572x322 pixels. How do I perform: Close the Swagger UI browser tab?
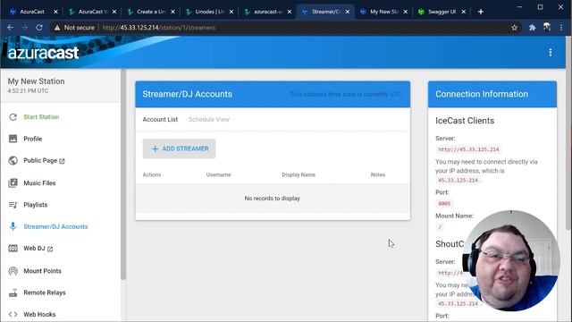[x=464, y=12]
